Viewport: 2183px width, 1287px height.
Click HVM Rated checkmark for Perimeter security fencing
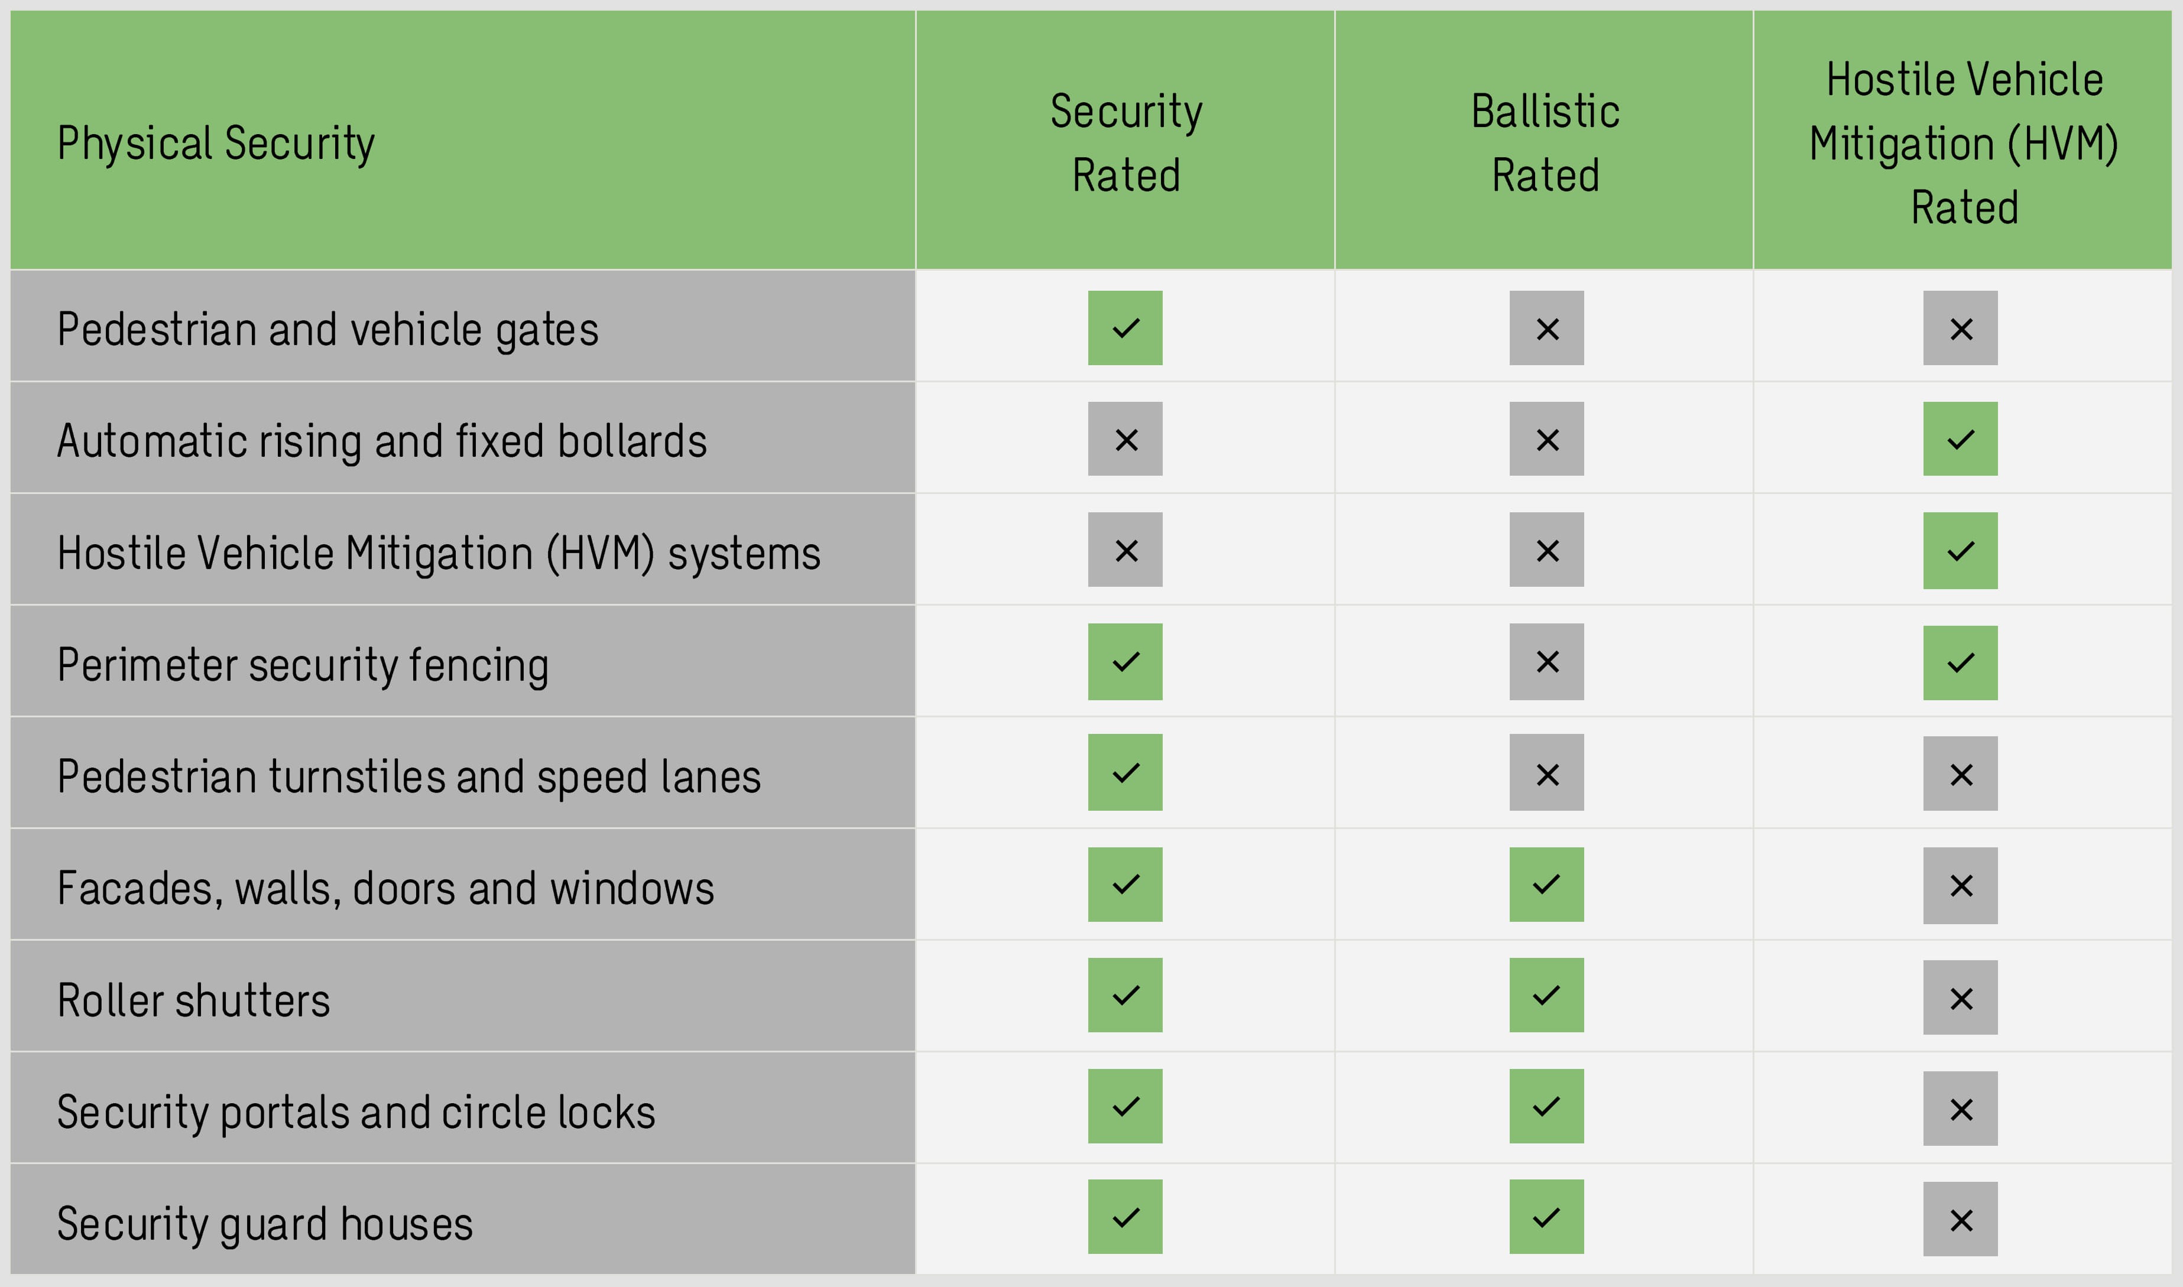(x=1960, y=662)
